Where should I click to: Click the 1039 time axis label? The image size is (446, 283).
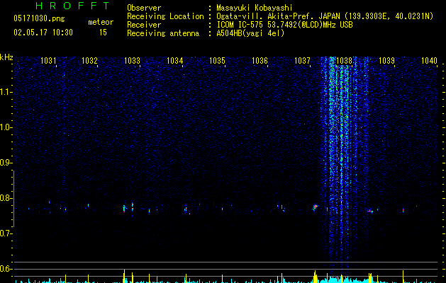click(387, 61)
